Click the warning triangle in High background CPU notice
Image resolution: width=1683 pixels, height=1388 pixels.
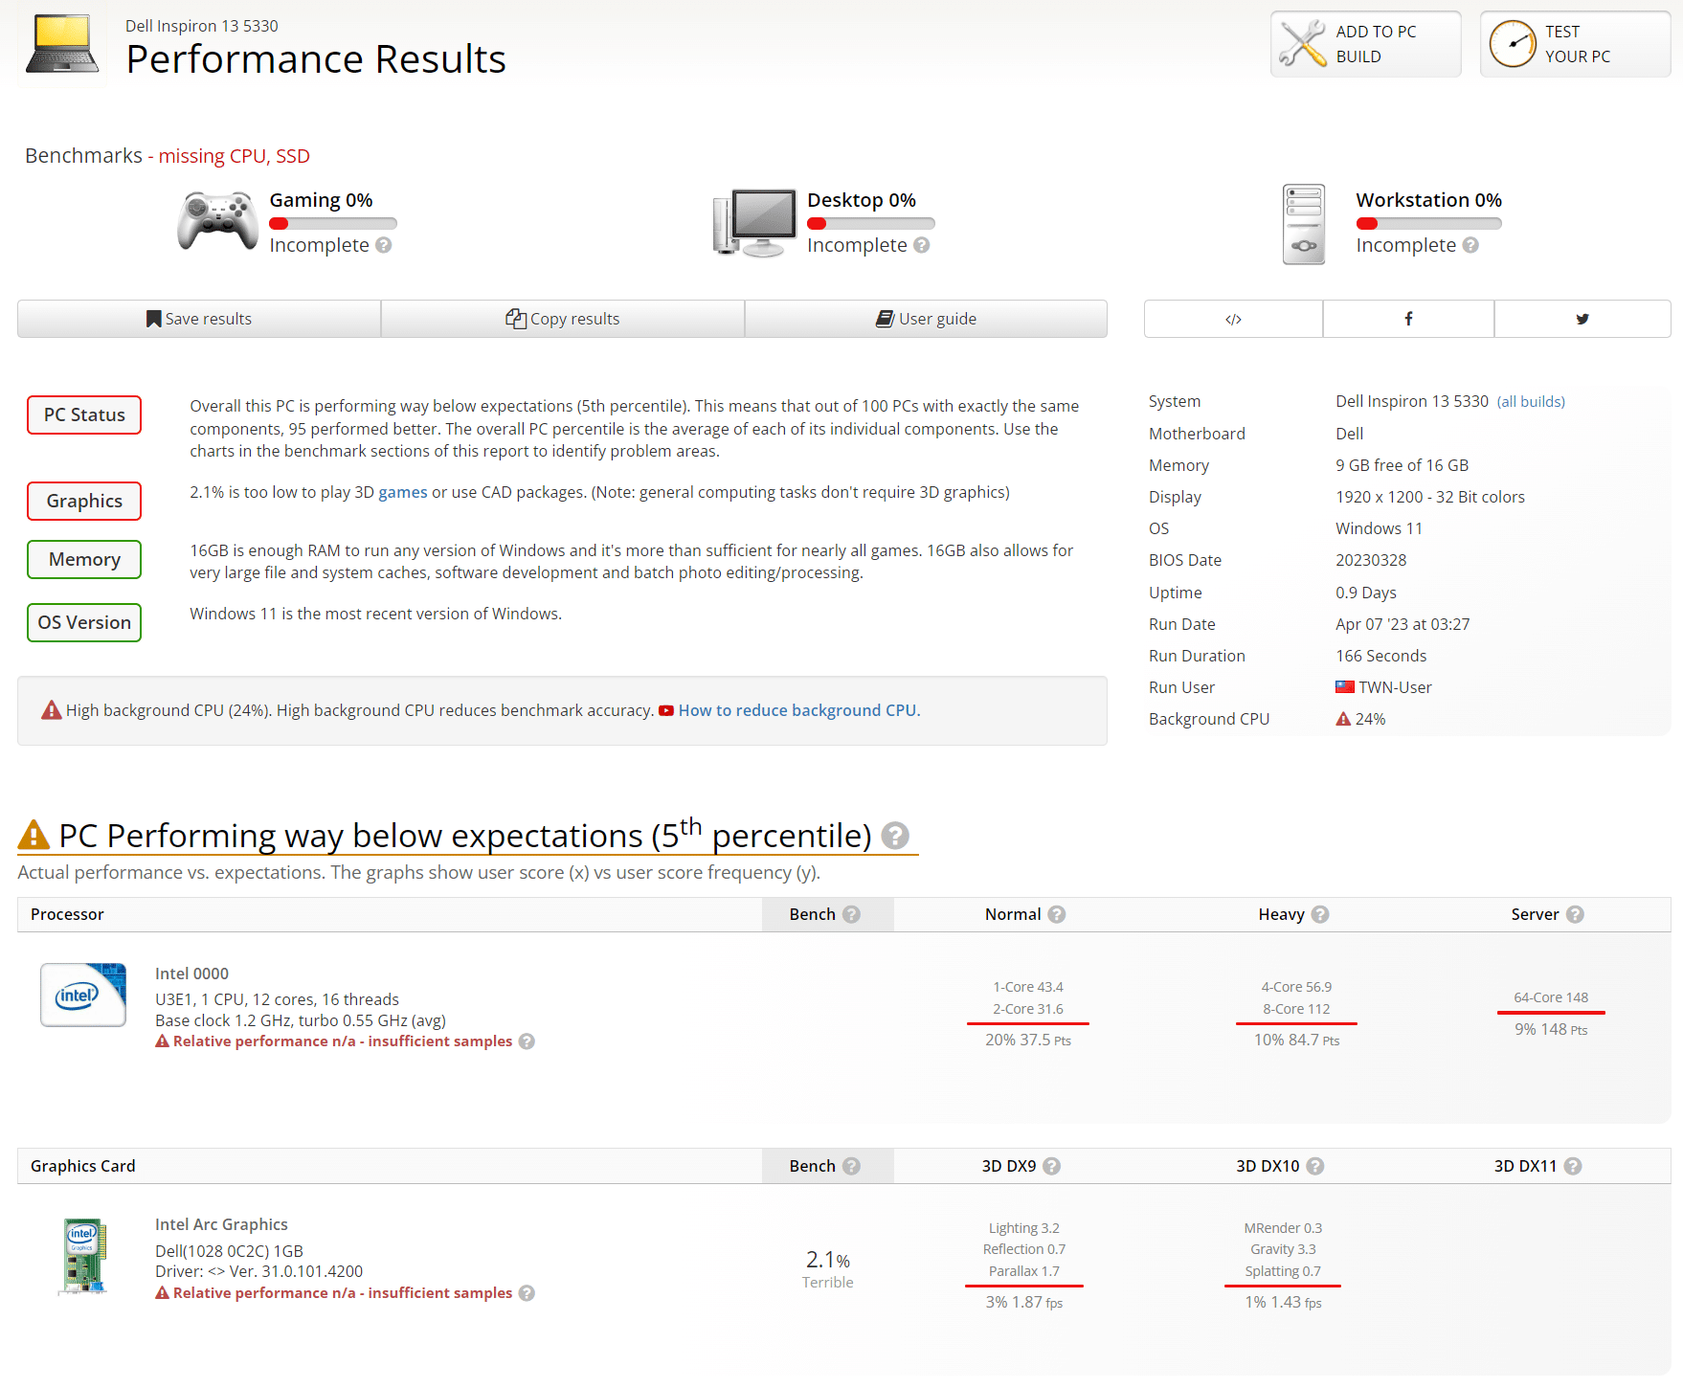[x=51, y=710]
